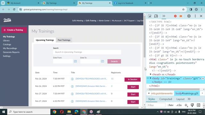
Task: Open Generate Reports in the sidebar
Action: pos(11,52)
